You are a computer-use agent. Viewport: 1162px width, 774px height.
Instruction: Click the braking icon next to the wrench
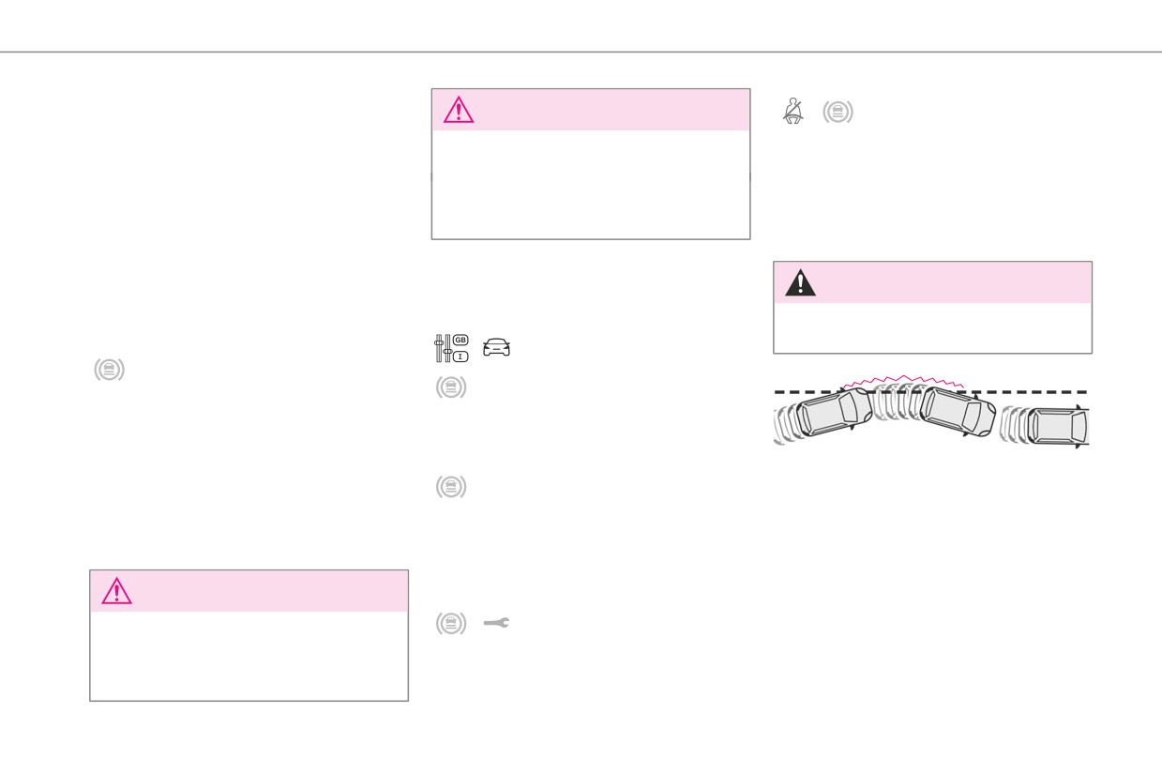point(451,621)
